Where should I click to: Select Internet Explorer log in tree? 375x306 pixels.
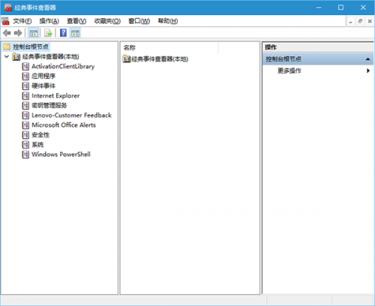pyautogui.click(x=55, y=96)
